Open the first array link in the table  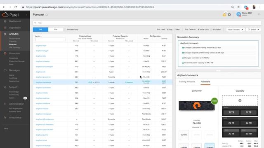tap(41, 46)
